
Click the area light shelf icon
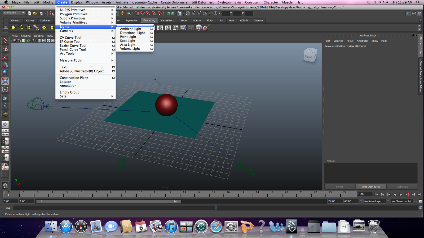44,28
